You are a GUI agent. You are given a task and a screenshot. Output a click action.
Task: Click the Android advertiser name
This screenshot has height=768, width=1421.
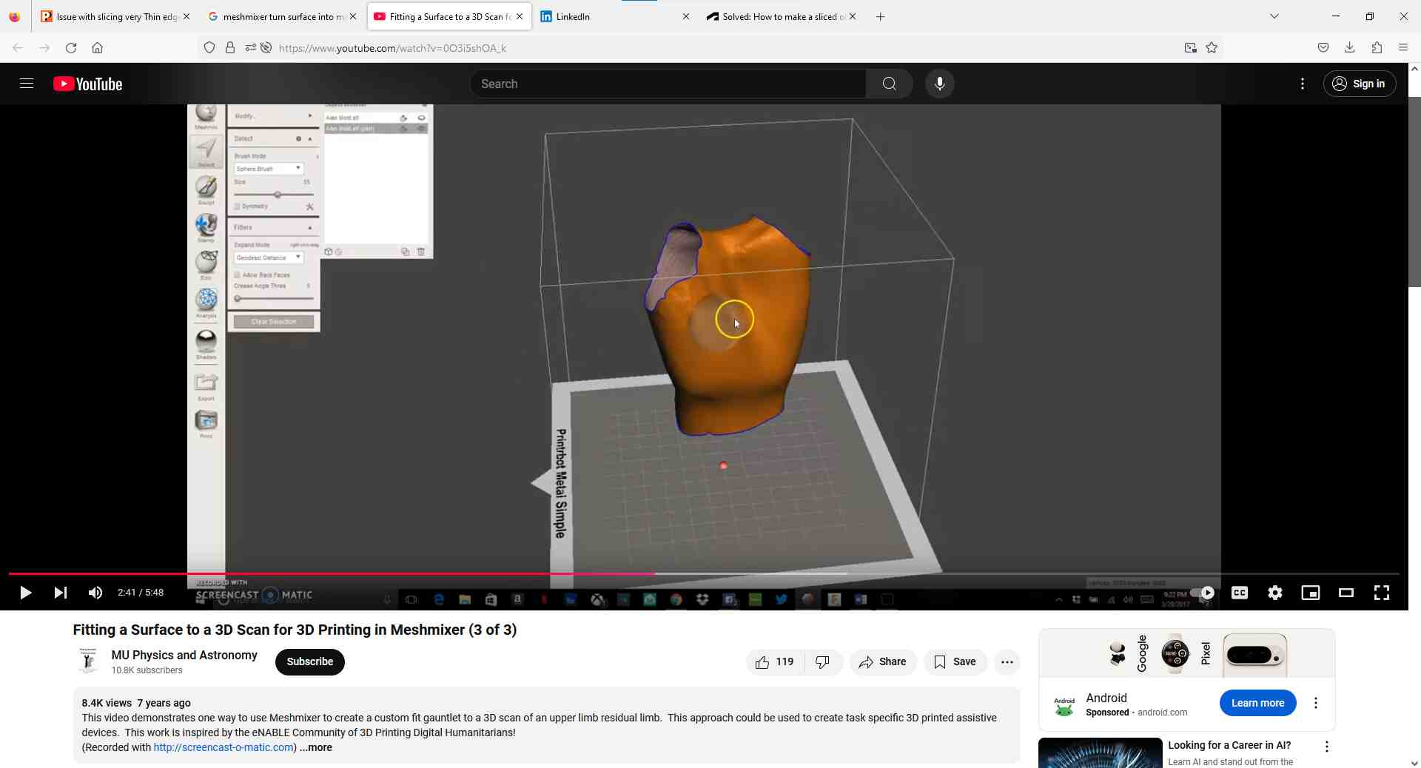point(1106,698)
